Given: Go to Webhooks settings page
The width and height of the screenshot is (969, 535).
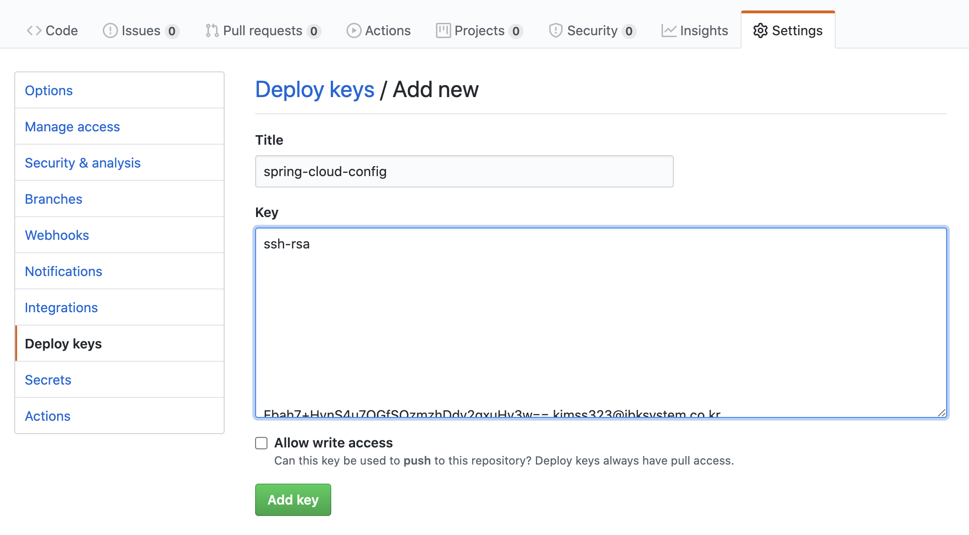Looking at the screenshot, I should (x=57, y=235).
